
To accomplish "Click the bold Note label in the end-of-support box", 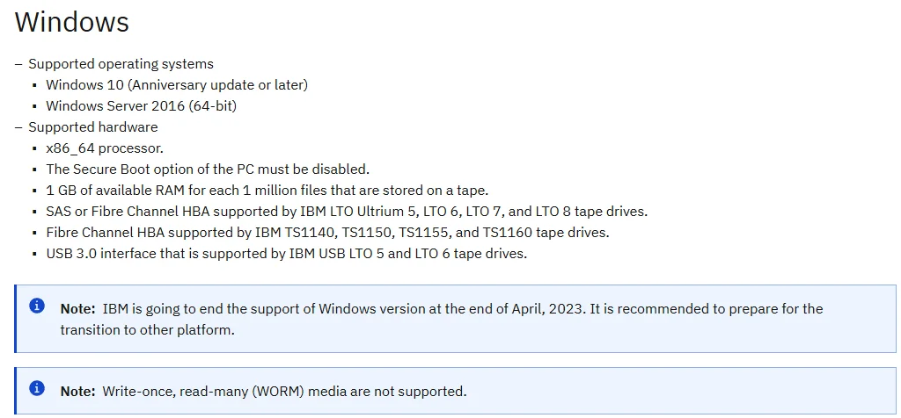I will (77, 308).
